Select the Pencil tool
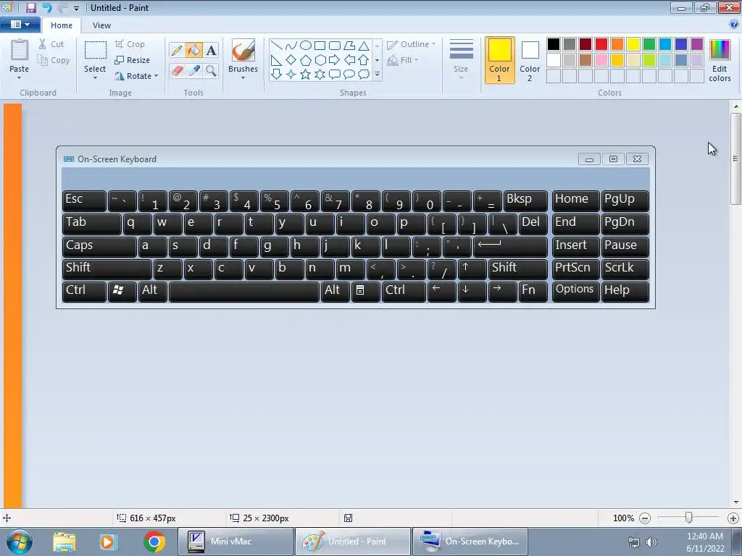The height and width of the screenshot is (556, 742). pos(177,51)
